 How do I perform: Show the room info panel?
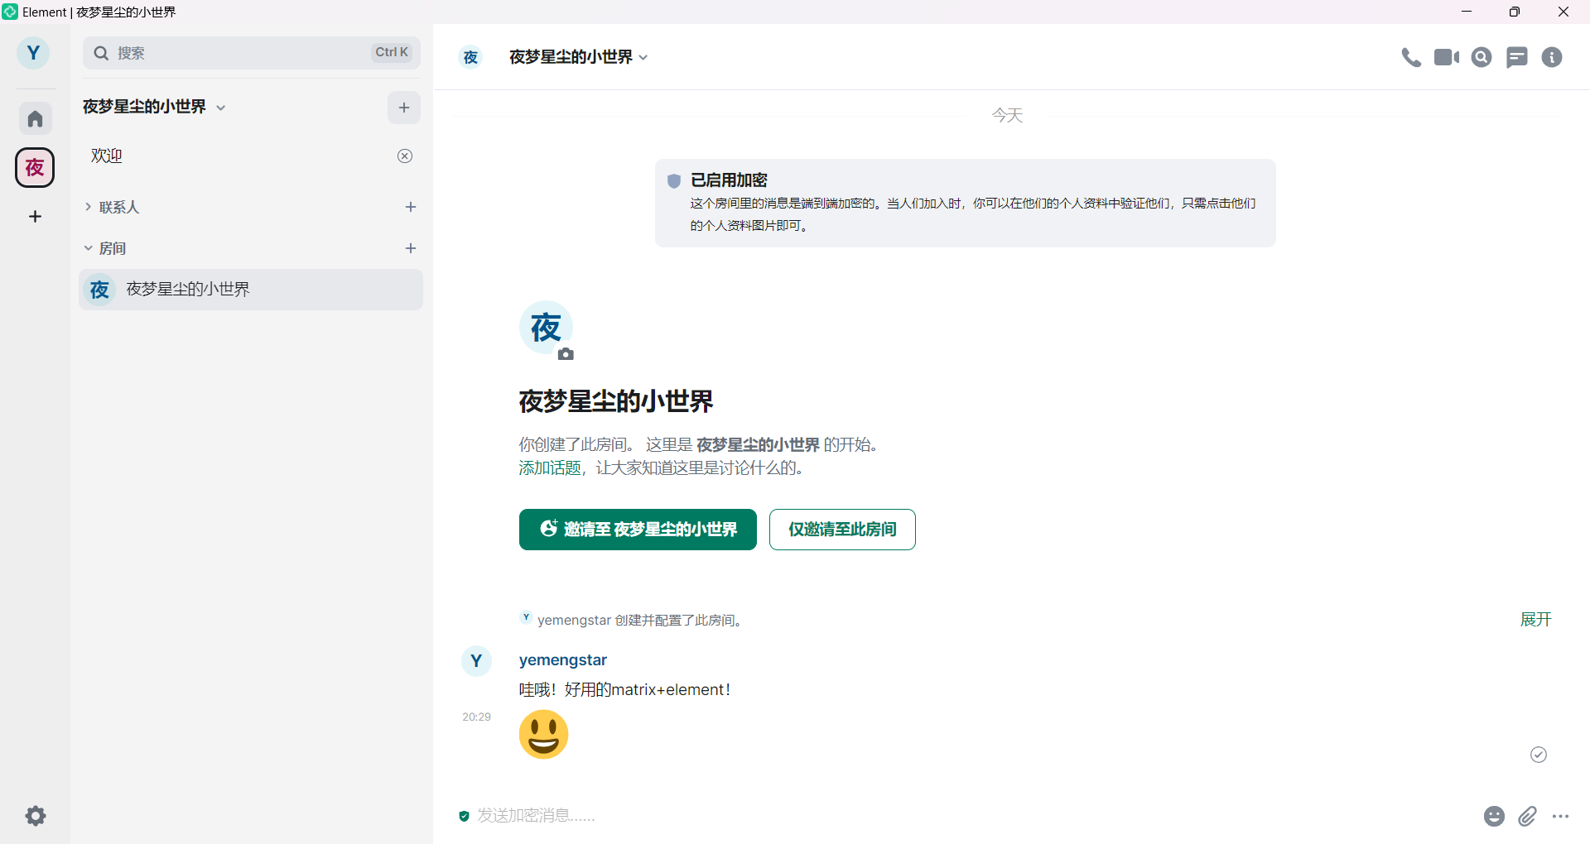1551,57
